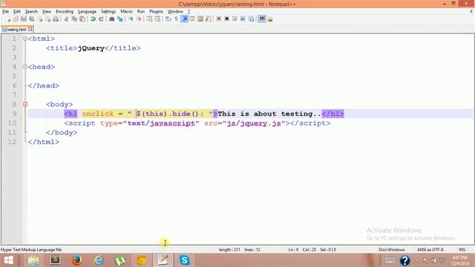Click the Close All toolbar icon
The image size is (475, 267).
pyautogui.click(x=47, y=19)
